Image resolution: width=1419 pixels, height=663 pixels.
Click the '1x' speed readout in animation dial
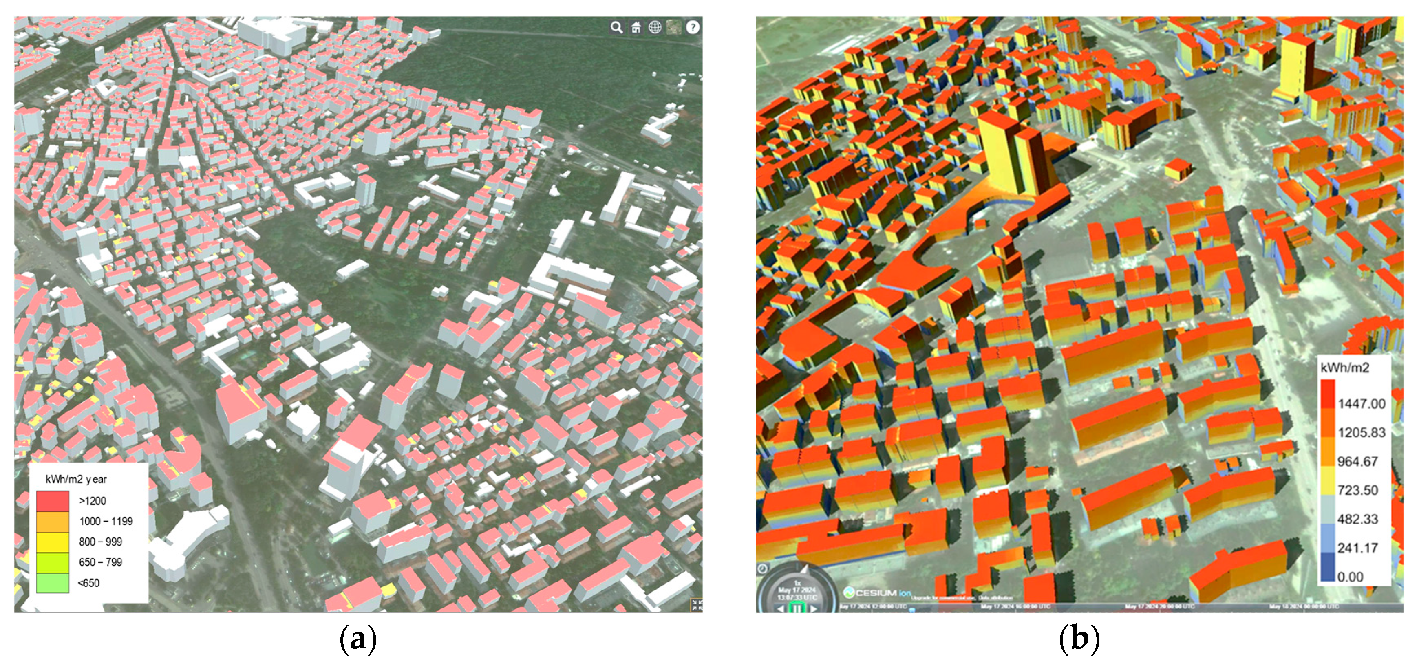797,583
